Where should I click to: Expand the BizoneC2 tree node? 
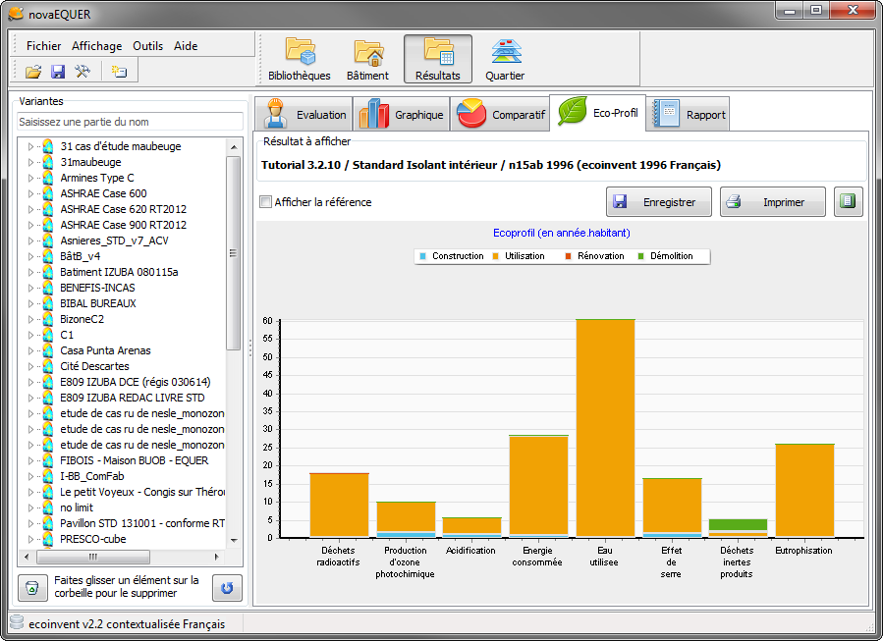pyautogui.click(x=30, y=319)
